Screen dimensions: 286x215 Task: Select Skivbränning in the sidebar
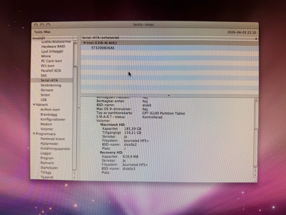point(51,85)
